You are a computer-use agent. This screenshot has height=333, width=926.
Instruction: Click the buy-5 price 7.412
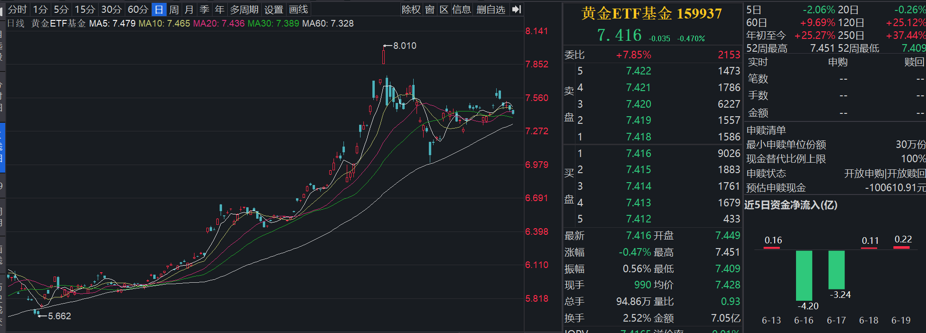pyautogui.click(x=639, y=219)
